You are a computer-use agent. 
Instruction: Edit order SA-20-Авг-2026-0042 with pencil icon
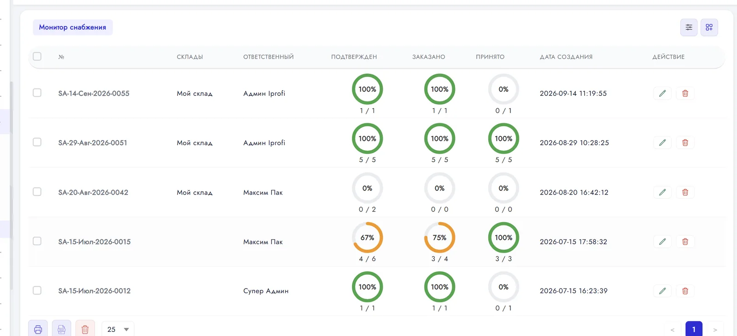click(662, 192)
